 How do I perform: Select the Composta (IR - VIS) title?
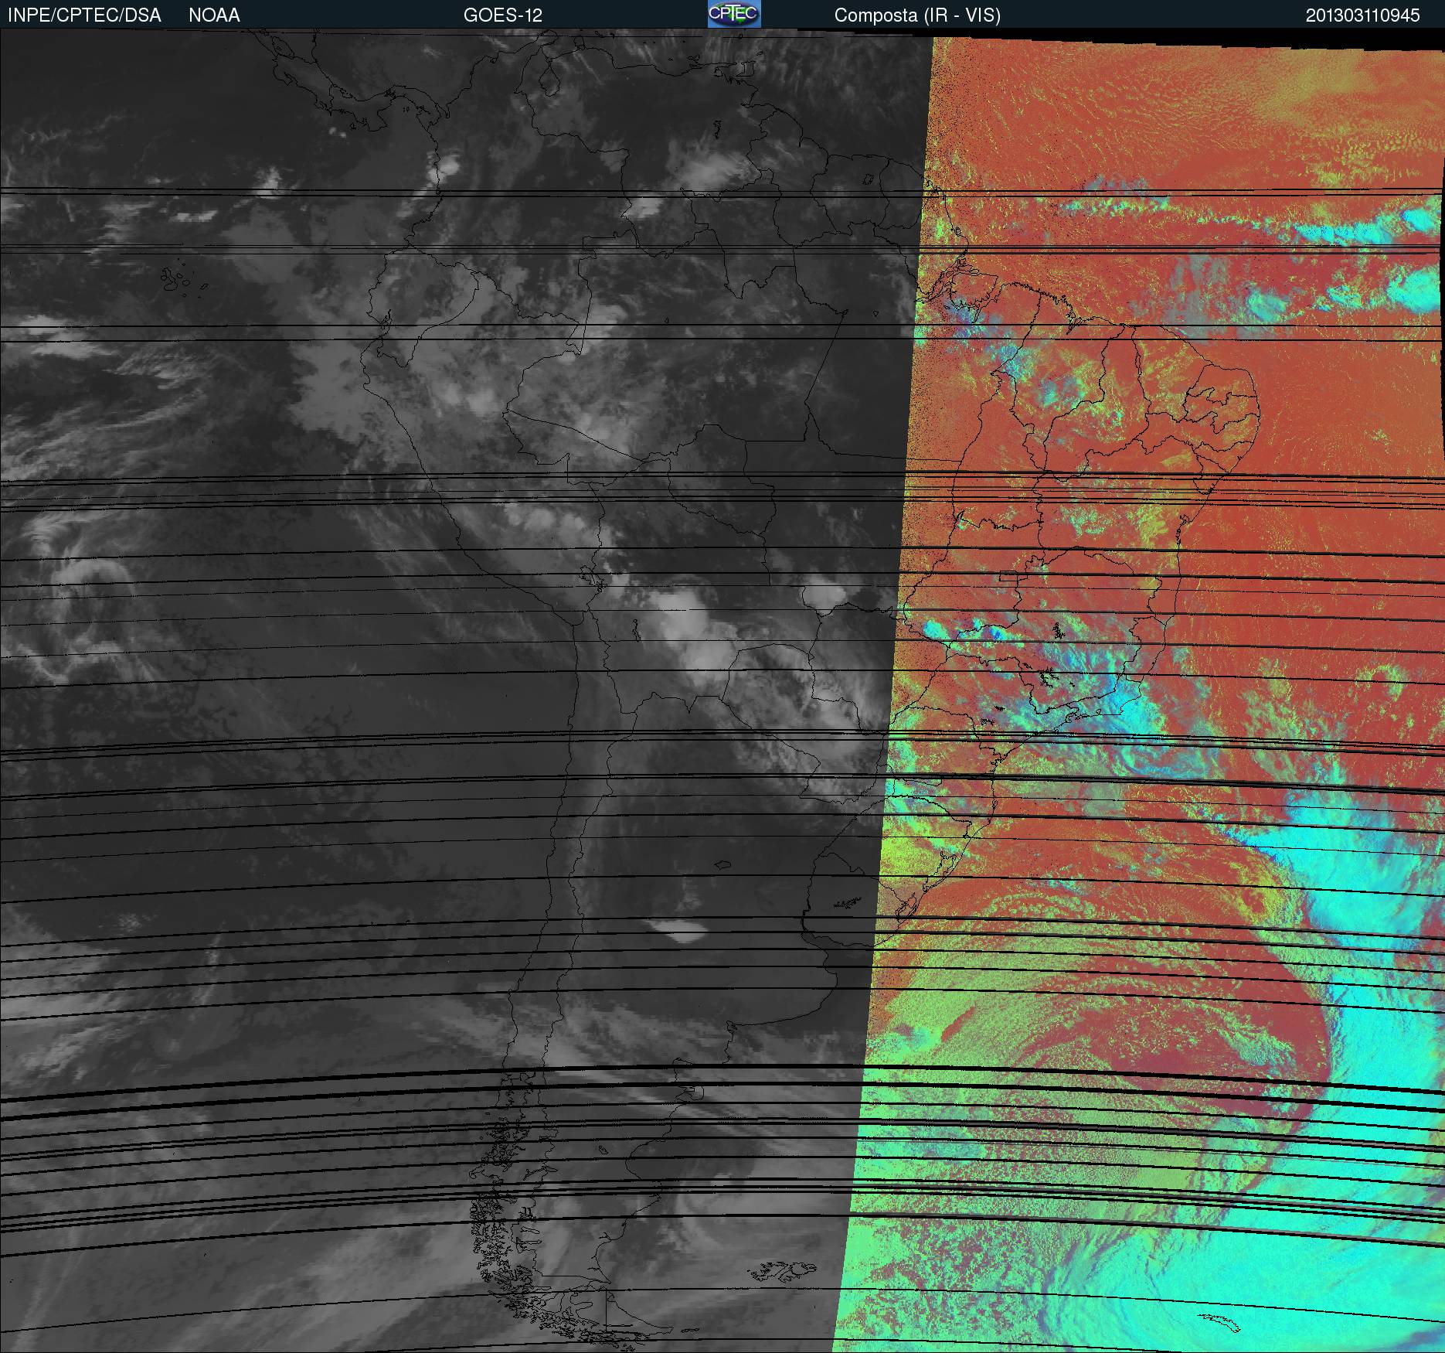(917, 15)
